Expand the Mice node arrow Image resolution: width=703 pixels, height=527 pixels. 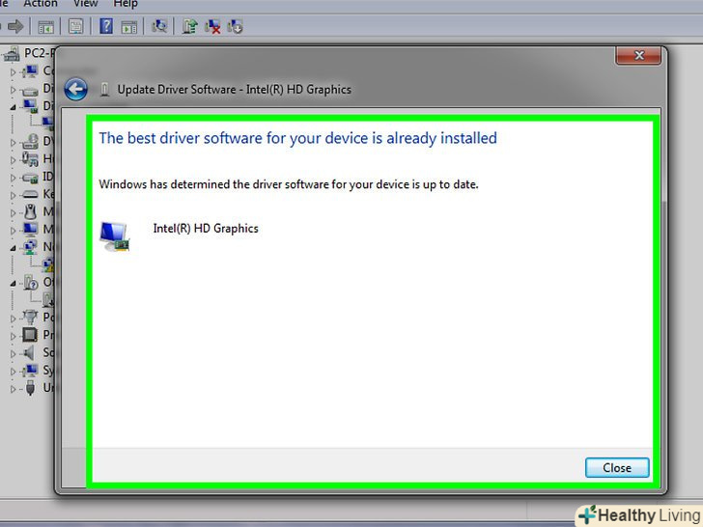13,213
